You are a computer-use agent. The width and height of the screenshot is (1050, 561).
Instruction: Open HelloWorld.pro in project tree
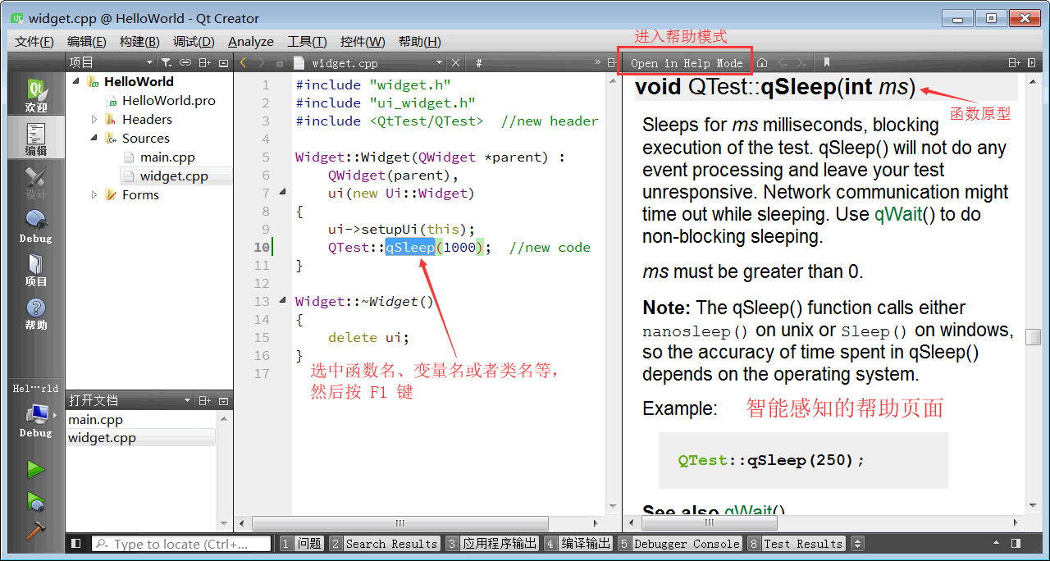click(x=168, y=100)
